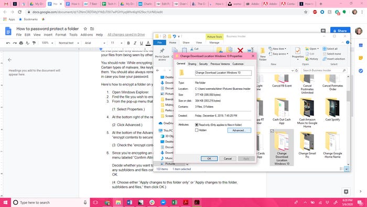Open the Format menu in Docs
Viewport: 367px width, 207px height.
[61, 35]
